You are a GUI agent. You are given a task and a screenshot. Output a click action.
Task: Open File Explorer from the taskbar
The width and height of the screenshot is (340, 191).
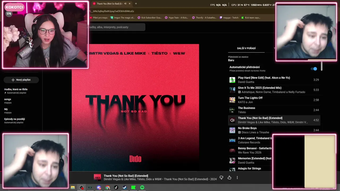(x=73, y=188)
